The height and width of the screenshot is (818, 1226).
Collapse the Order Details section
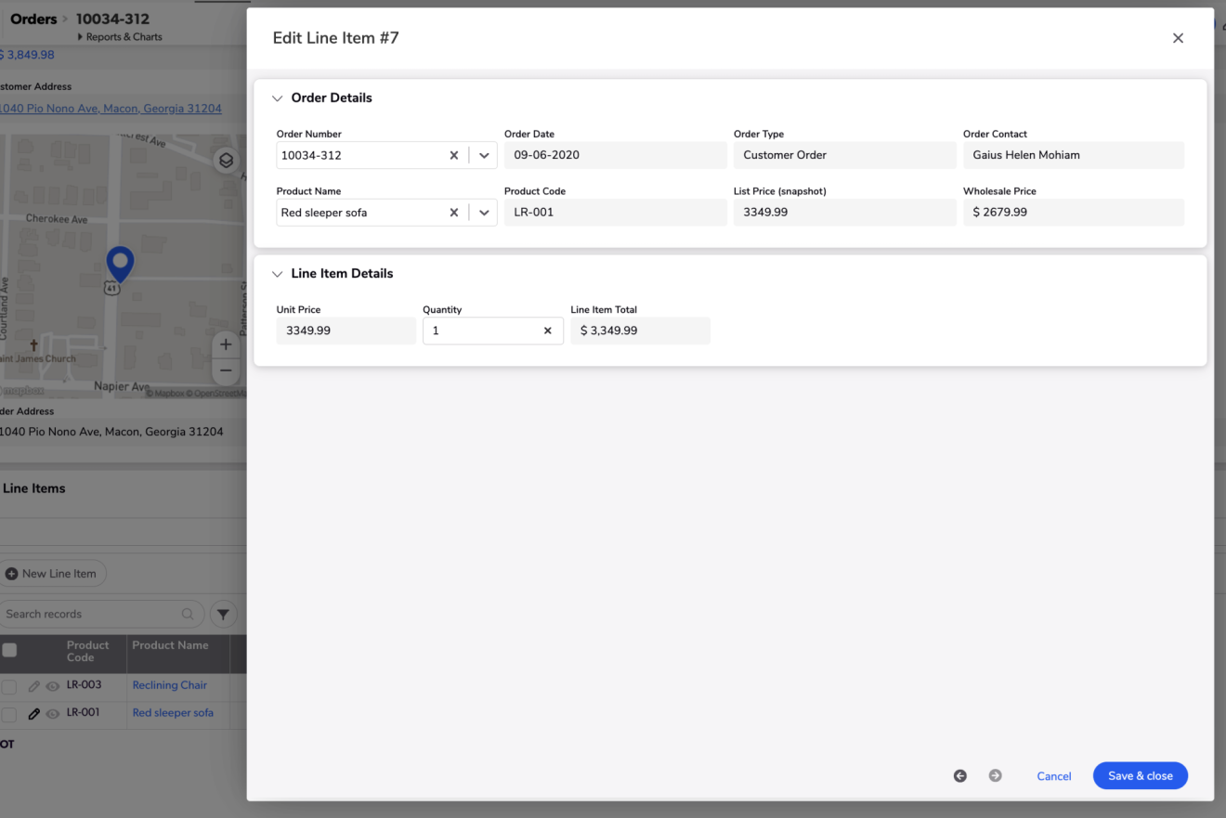277,98
